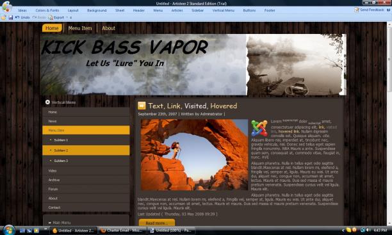This screenshot has height=235, width=392.
Task: Click the Save floppy disk icon
Action: click(11, 17)
